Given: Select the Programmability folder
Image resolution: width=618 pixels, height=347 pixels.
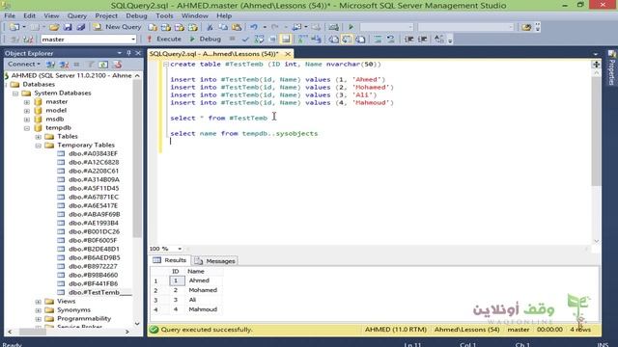Looking at the screenshot, I should point(78,319).
